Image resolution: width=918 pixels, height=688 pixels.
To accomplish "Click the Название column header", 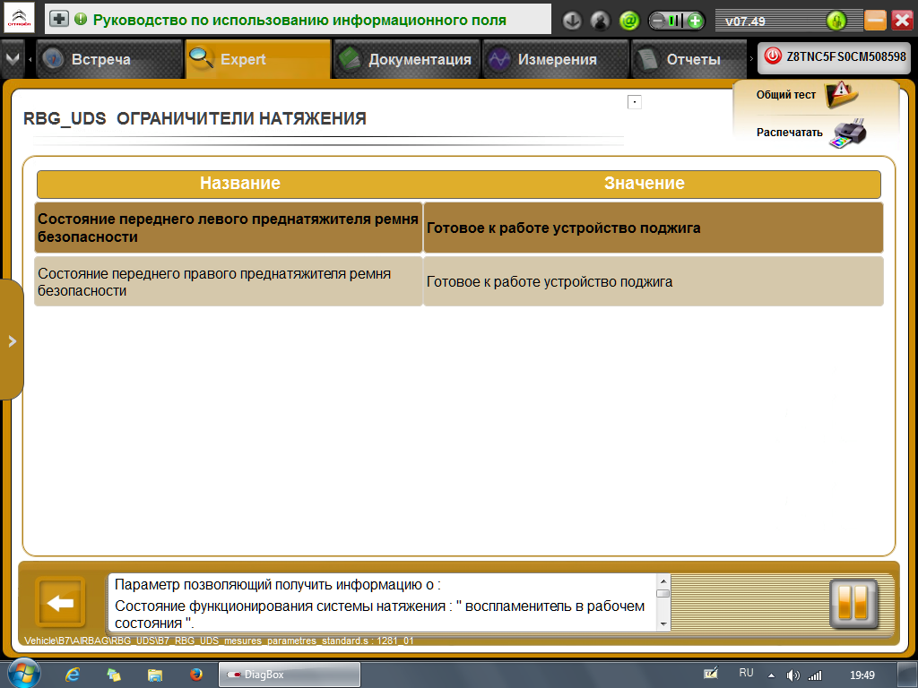I will [240, 183].
